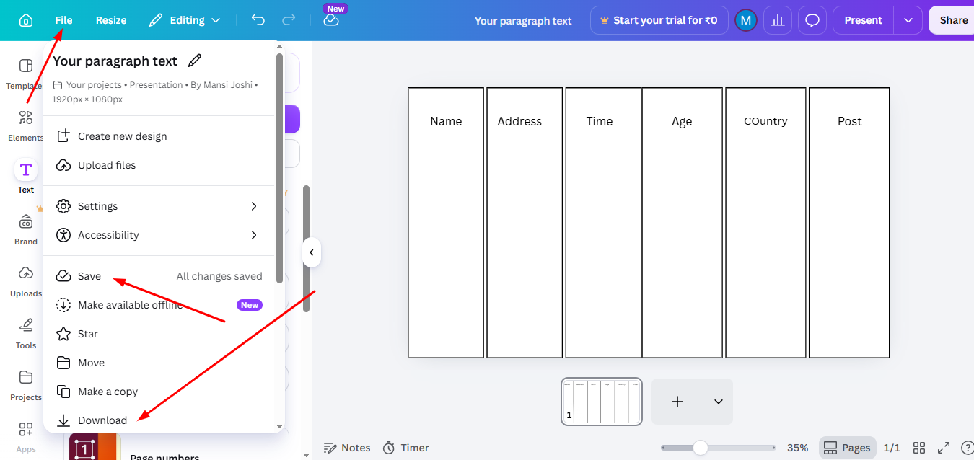The image size is (974, 460).
Task: Open the File menu
Action: tap(63, 20)
